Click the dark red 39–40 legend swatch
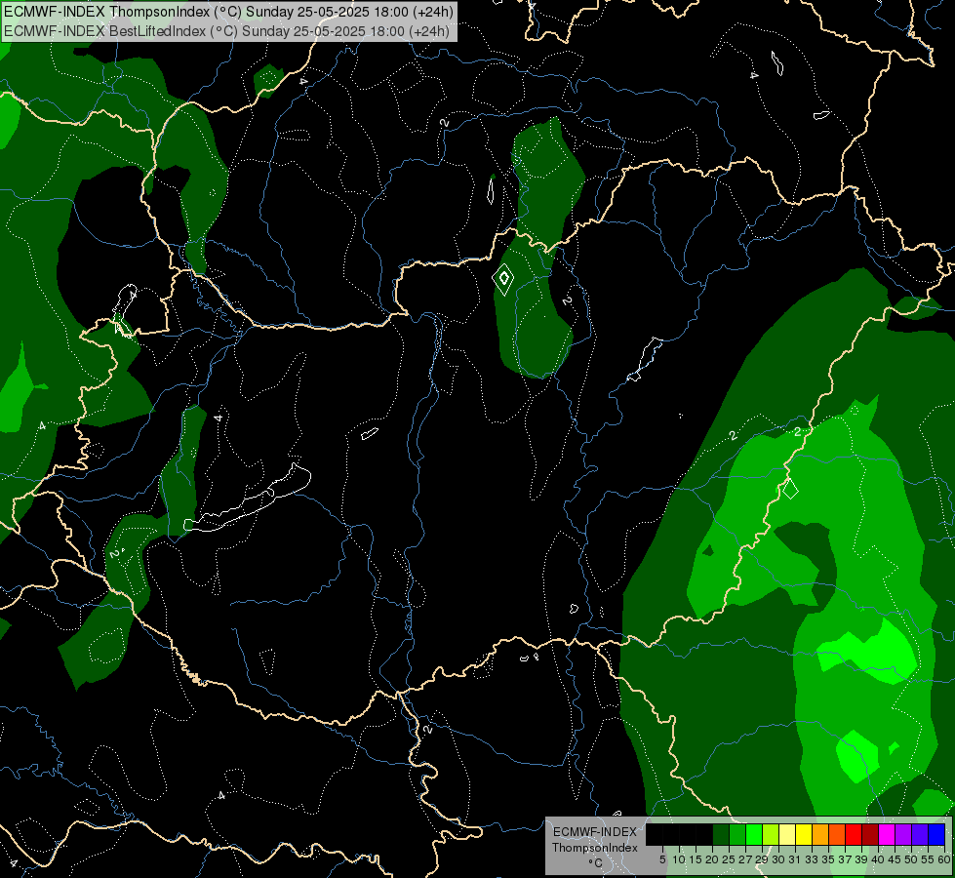The height and width of the screenshot is (878, 955). [870, 834]
